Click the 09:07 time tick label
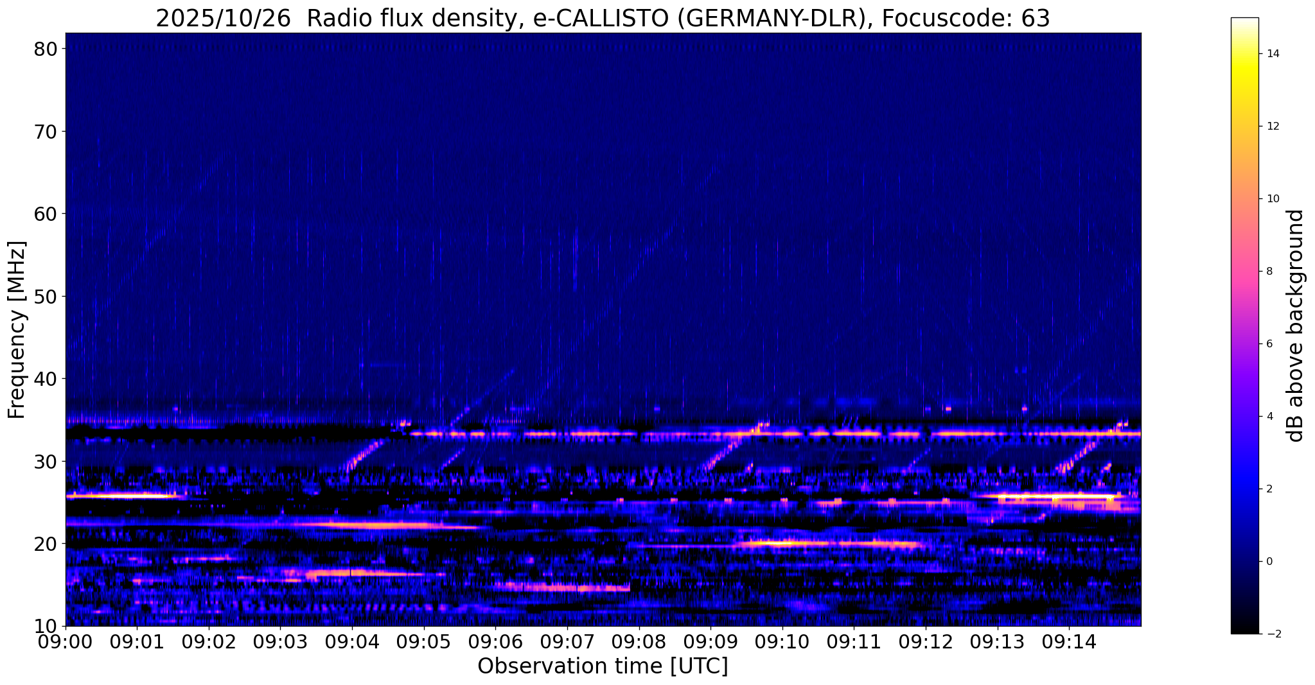 coord(567,641)
